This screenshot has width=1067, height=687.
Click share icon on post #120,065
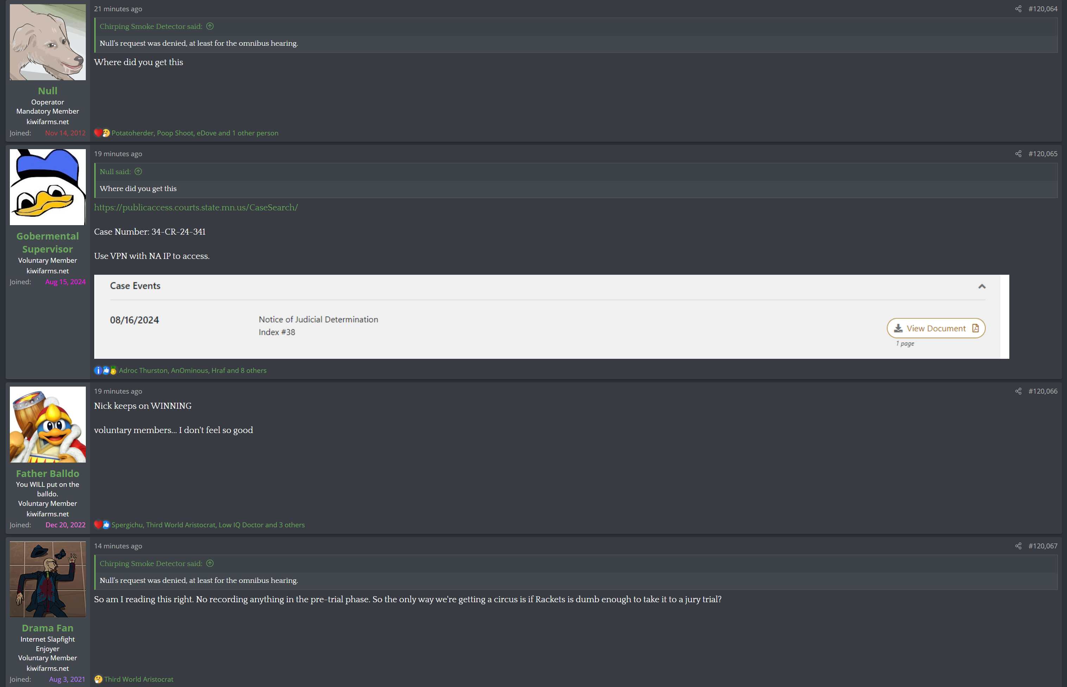(1018, 154)
